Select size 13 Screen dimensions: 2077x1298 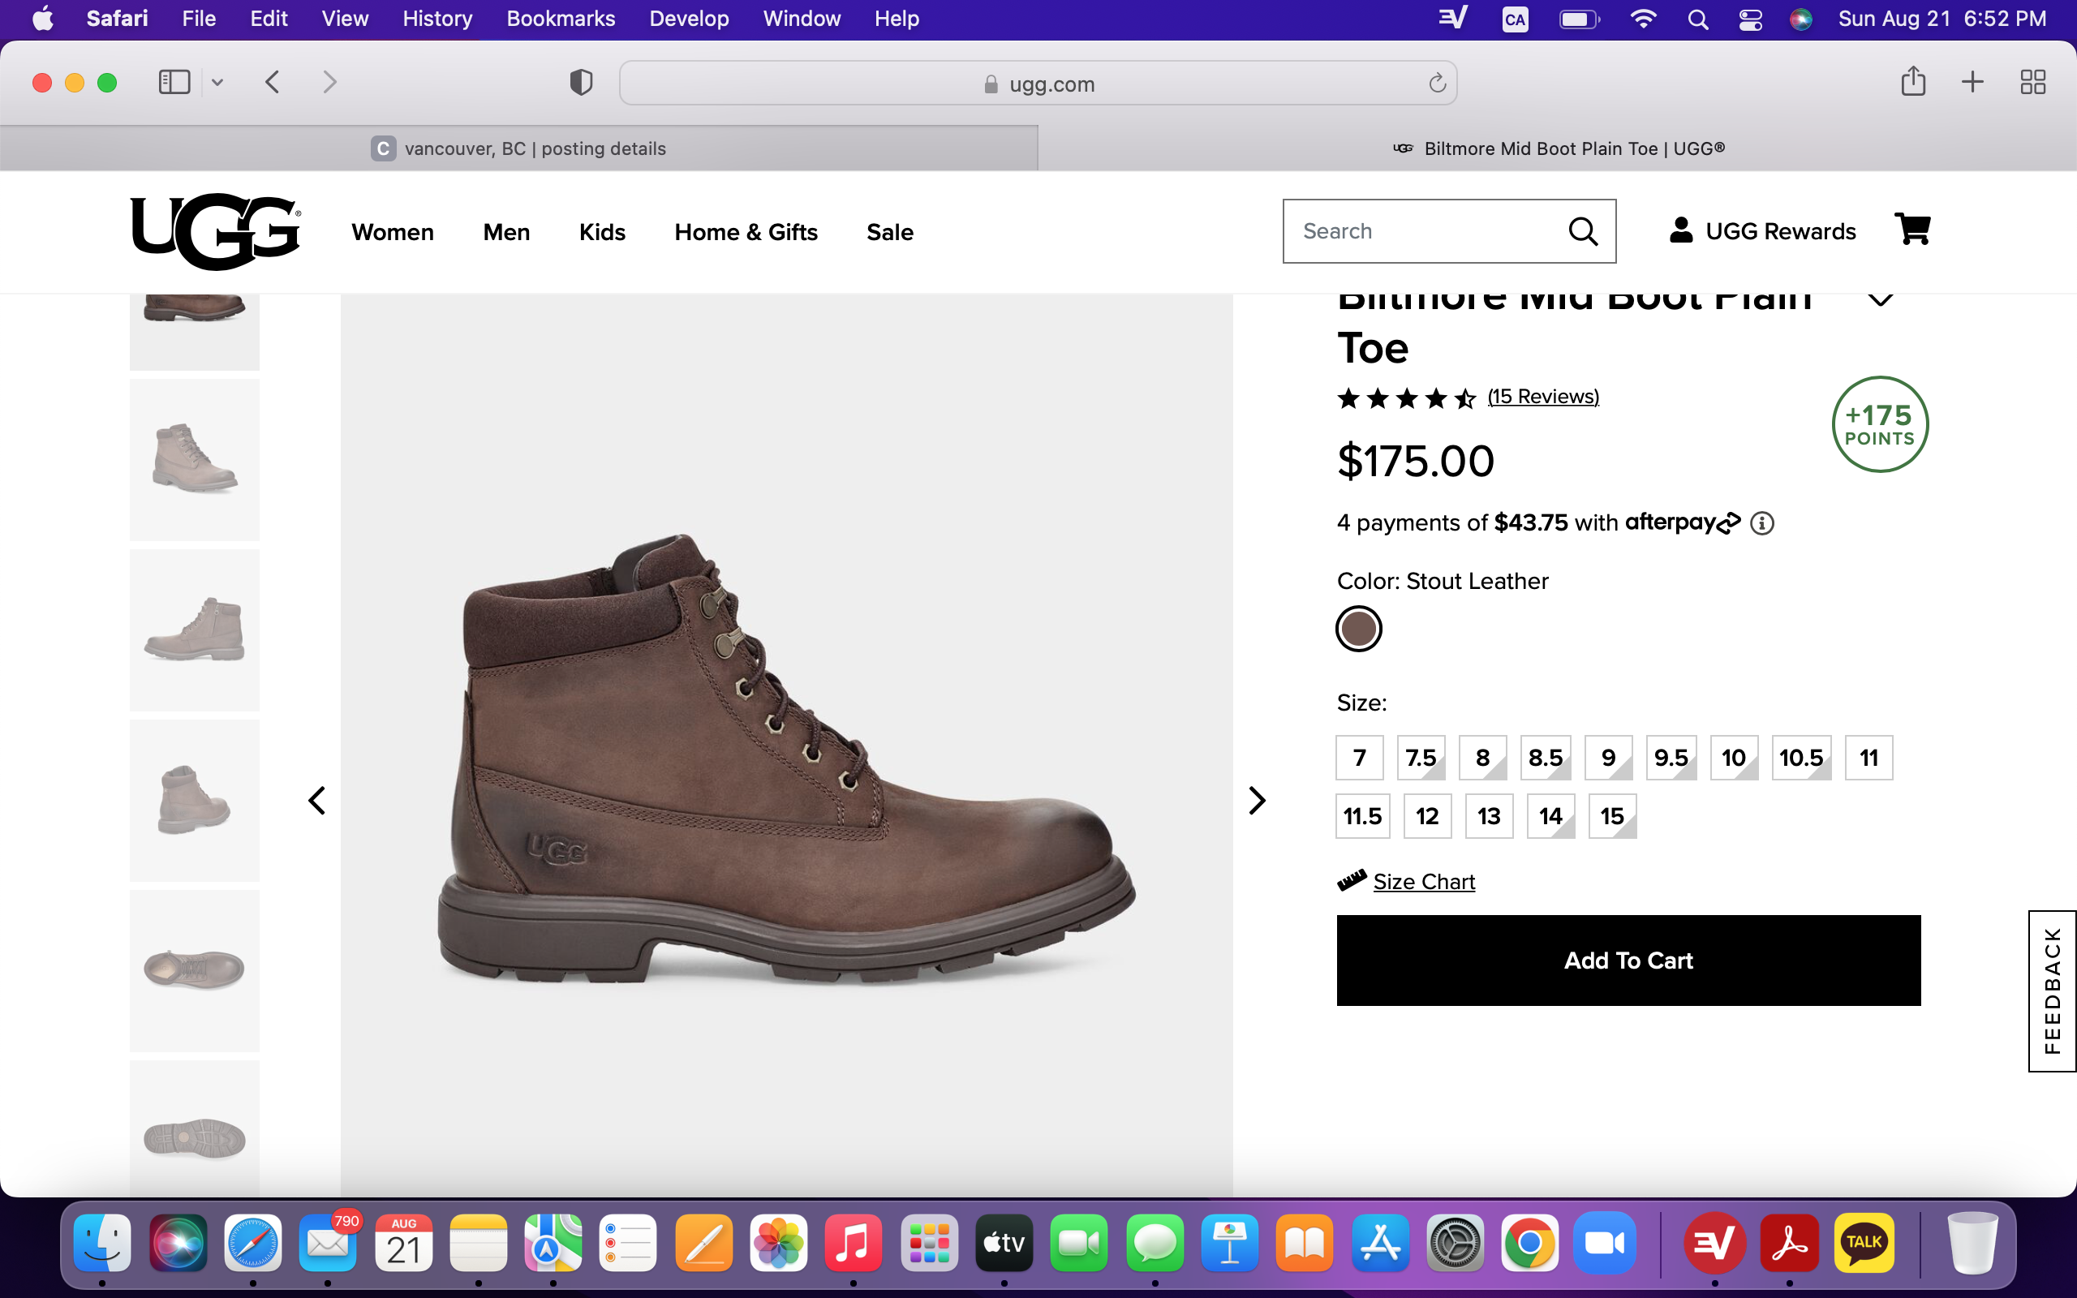coord(1489,815)
